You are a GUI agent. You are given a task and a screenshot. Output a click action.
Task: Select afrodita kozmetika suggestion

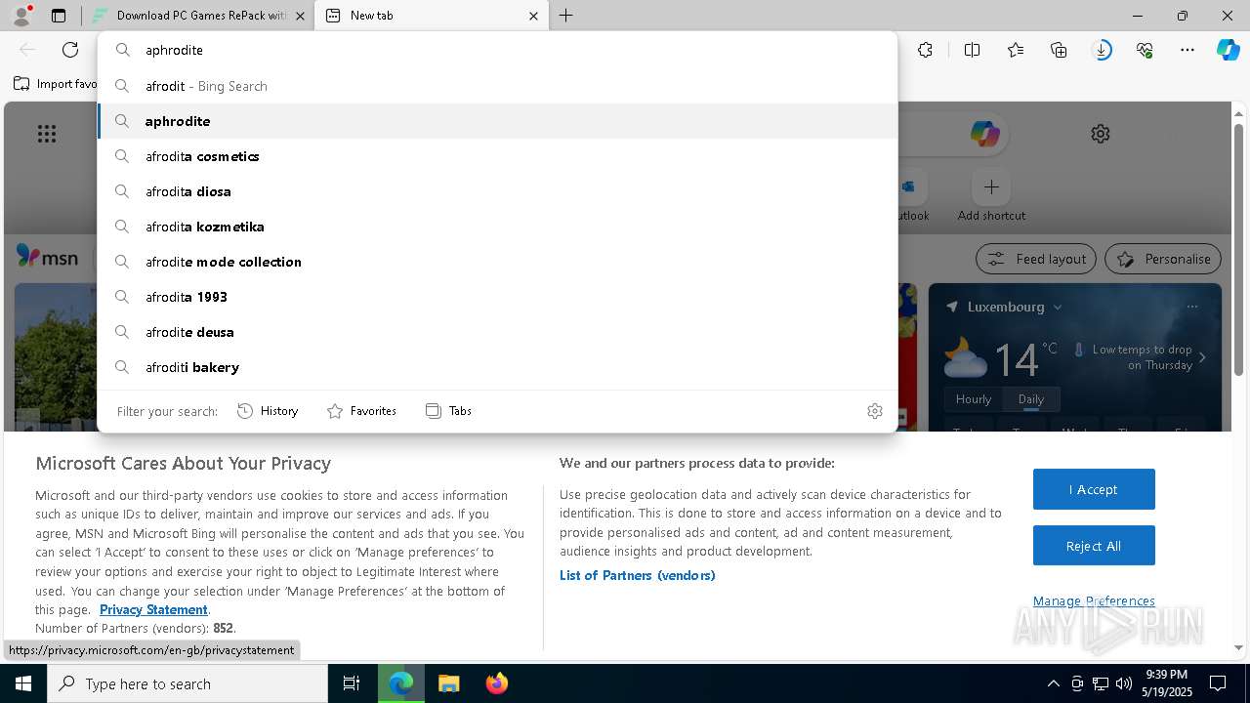point(497,227)
